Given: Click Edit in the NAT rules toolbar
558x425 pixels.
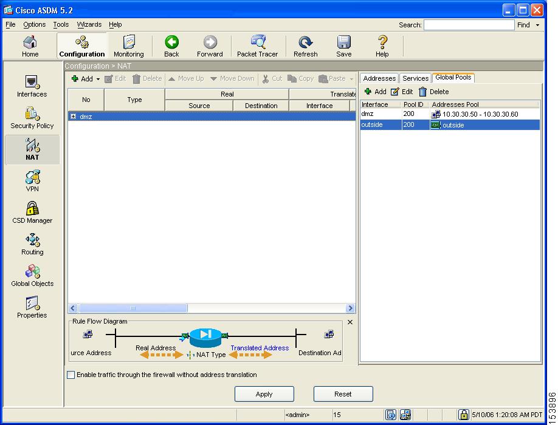Looking at the screenshot, I should [x=115, y=78].
